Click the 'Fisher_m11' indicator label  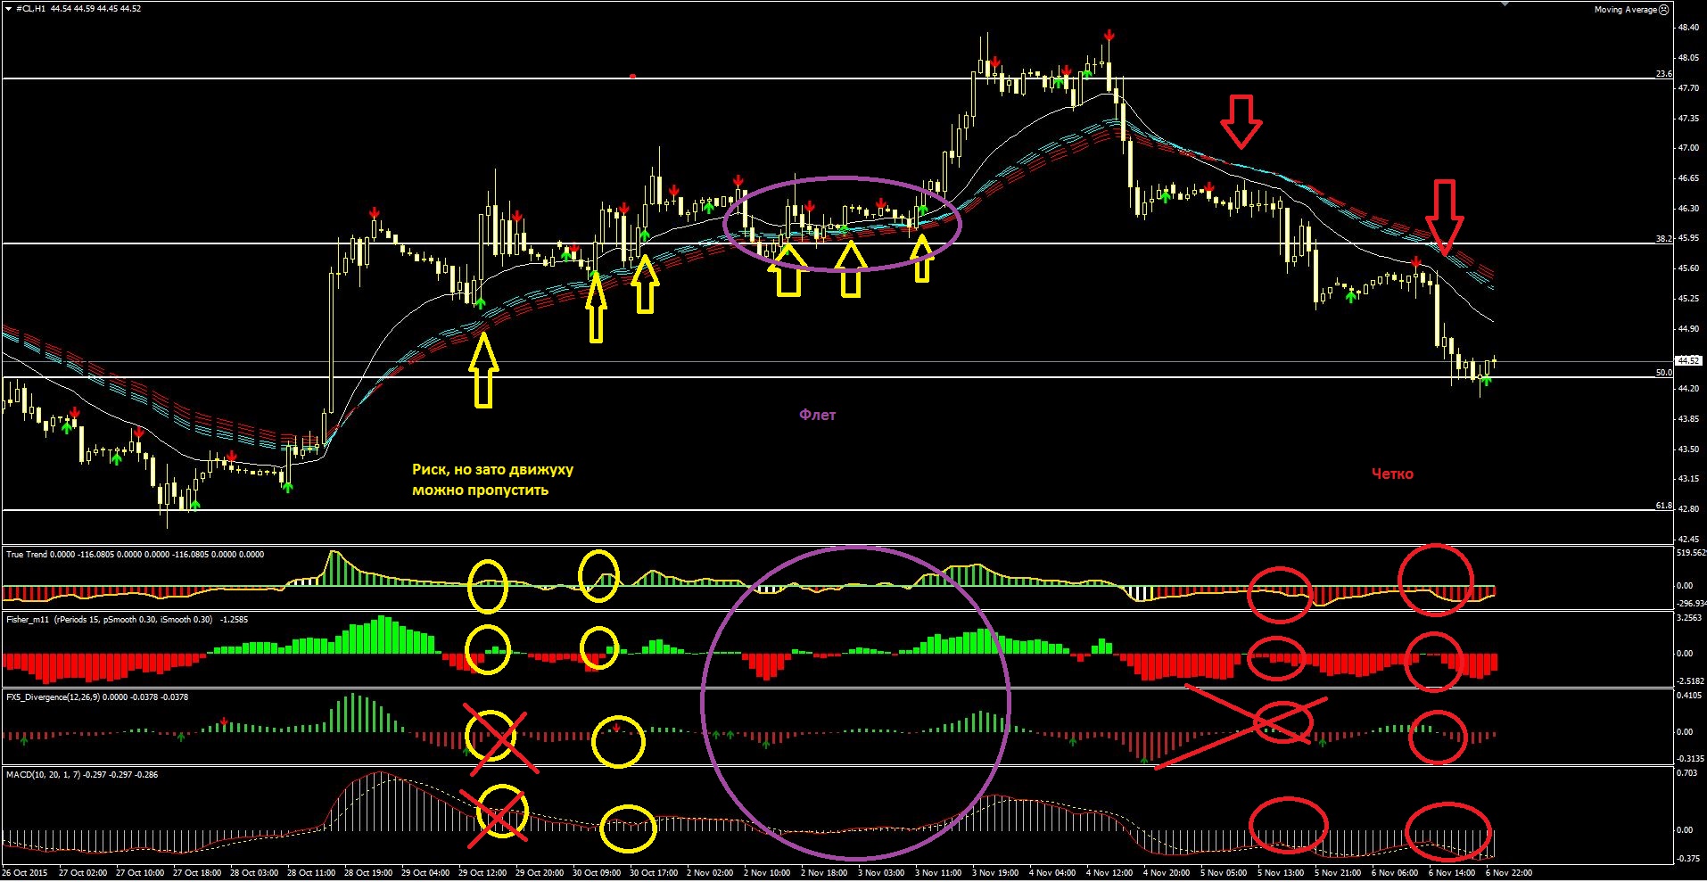(28, 620)
